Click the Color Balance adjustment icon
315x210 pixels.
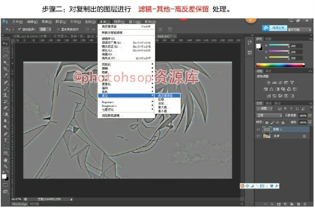point(272,89)
